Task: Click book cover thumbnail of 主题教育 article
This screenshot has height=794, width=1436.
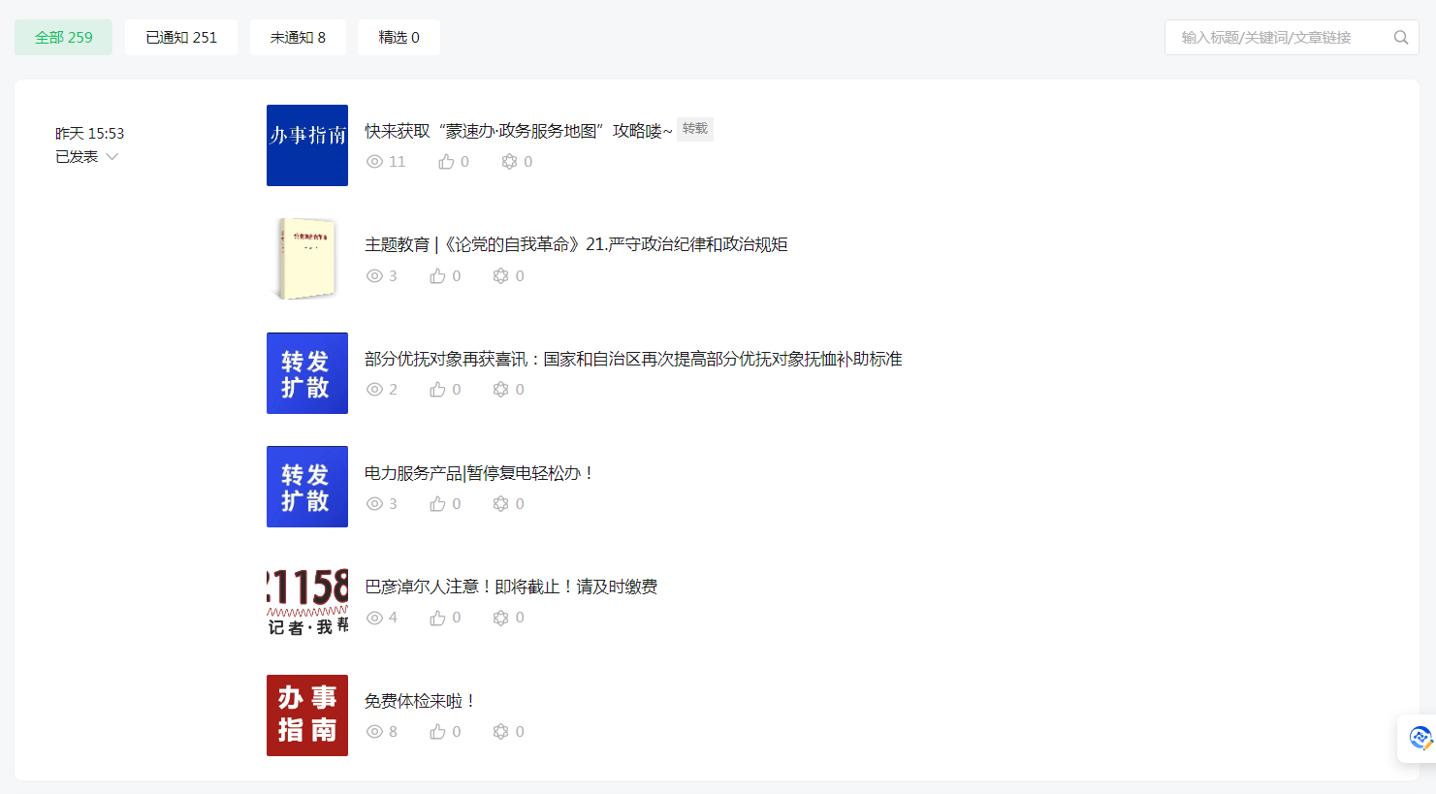Action: [x=307, y=259]
